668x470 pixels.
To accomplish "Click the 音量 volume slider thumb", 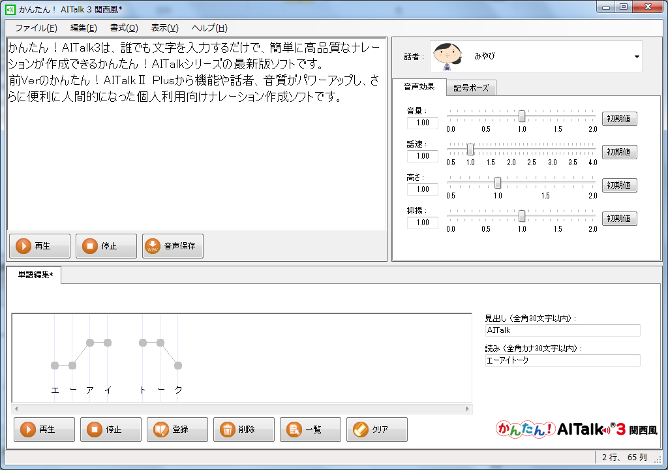I will pyautogui.click(x=522, y=116).
